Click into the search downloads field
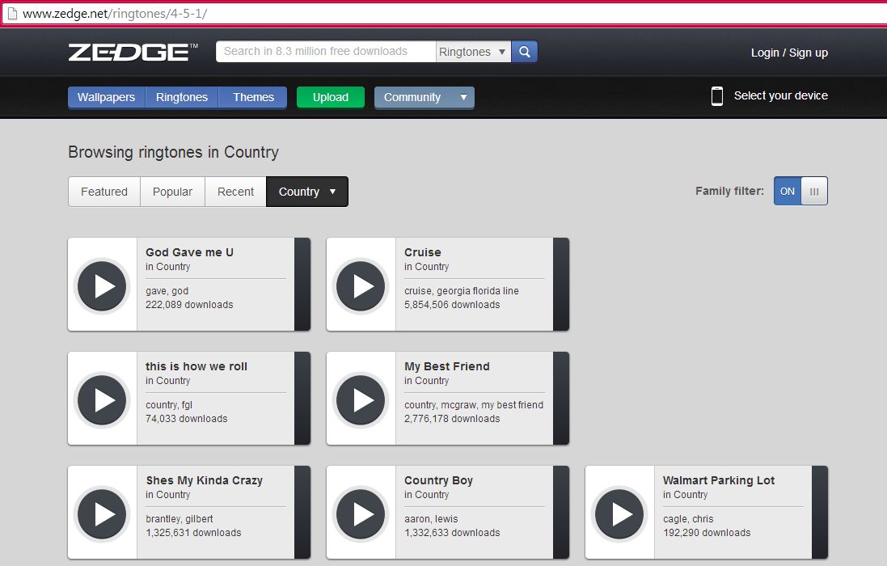 pos(325,52)
